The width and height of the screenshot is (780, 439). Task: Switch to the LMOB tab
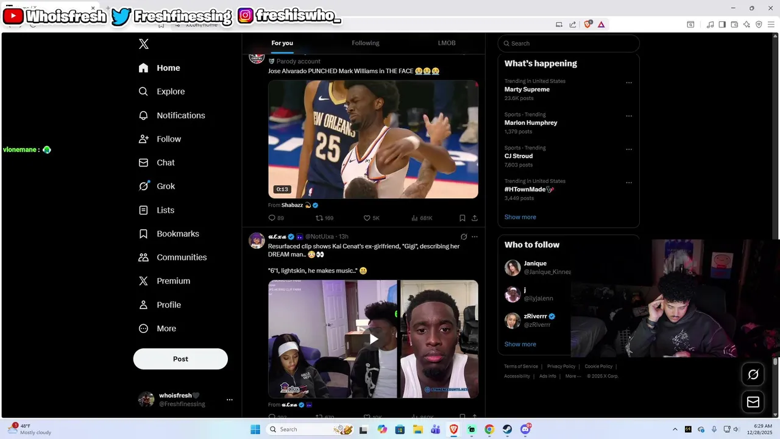click(447, 43)
